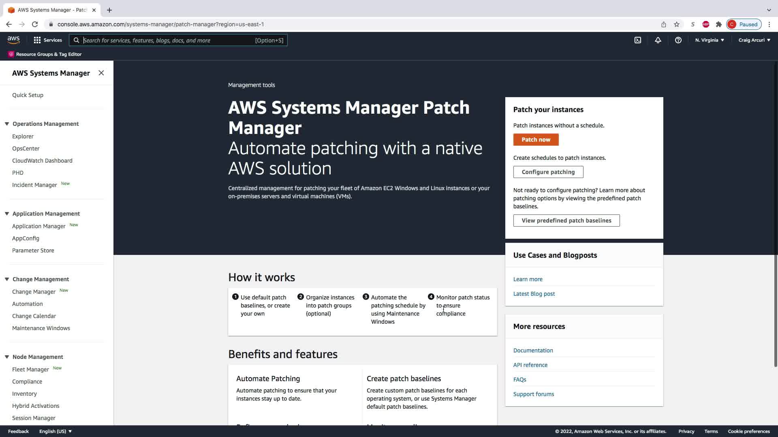Collapse the Operations Management section

(7, 124)
